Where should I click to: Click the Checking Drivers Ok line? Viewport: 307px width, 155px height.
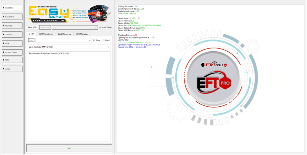[x=128, y=35]
